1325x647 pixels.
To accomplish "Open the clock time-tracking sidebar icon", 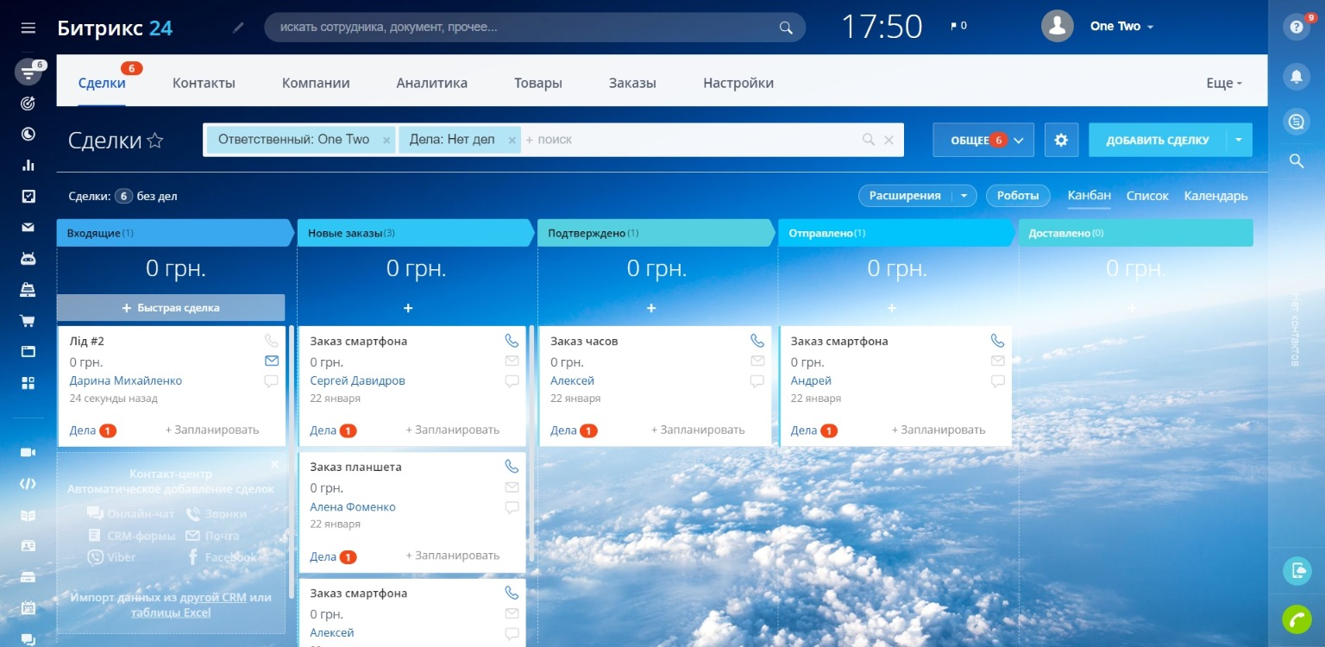I will point(28,134).
